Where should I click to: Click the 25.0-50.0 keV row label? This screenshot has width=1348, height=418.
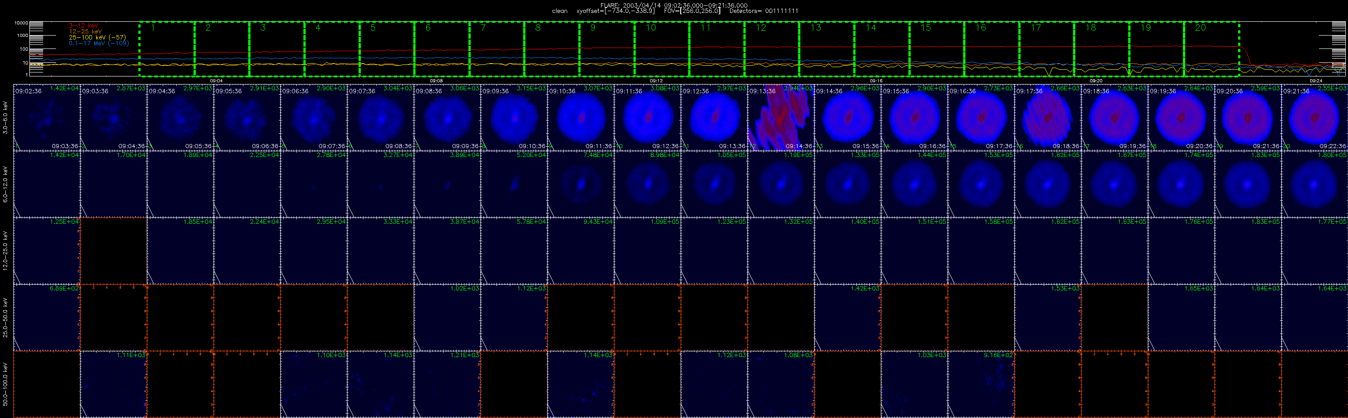tap(5, 318)
